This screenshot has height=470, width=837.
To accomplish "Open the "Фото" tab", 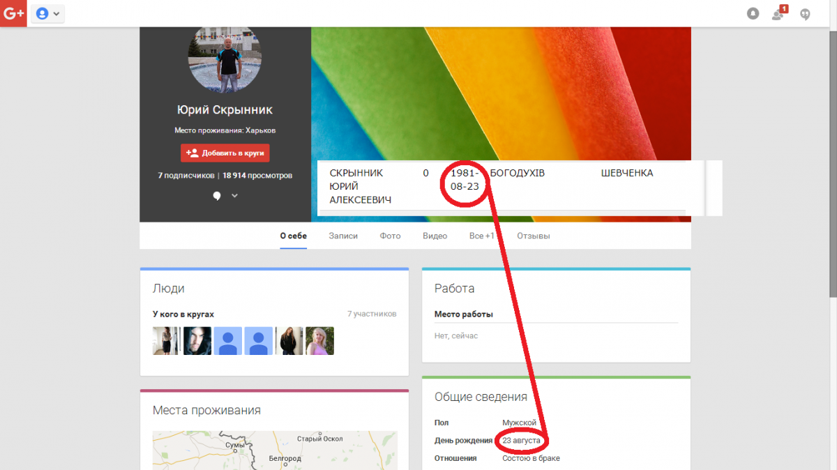I will pos(390,236).
